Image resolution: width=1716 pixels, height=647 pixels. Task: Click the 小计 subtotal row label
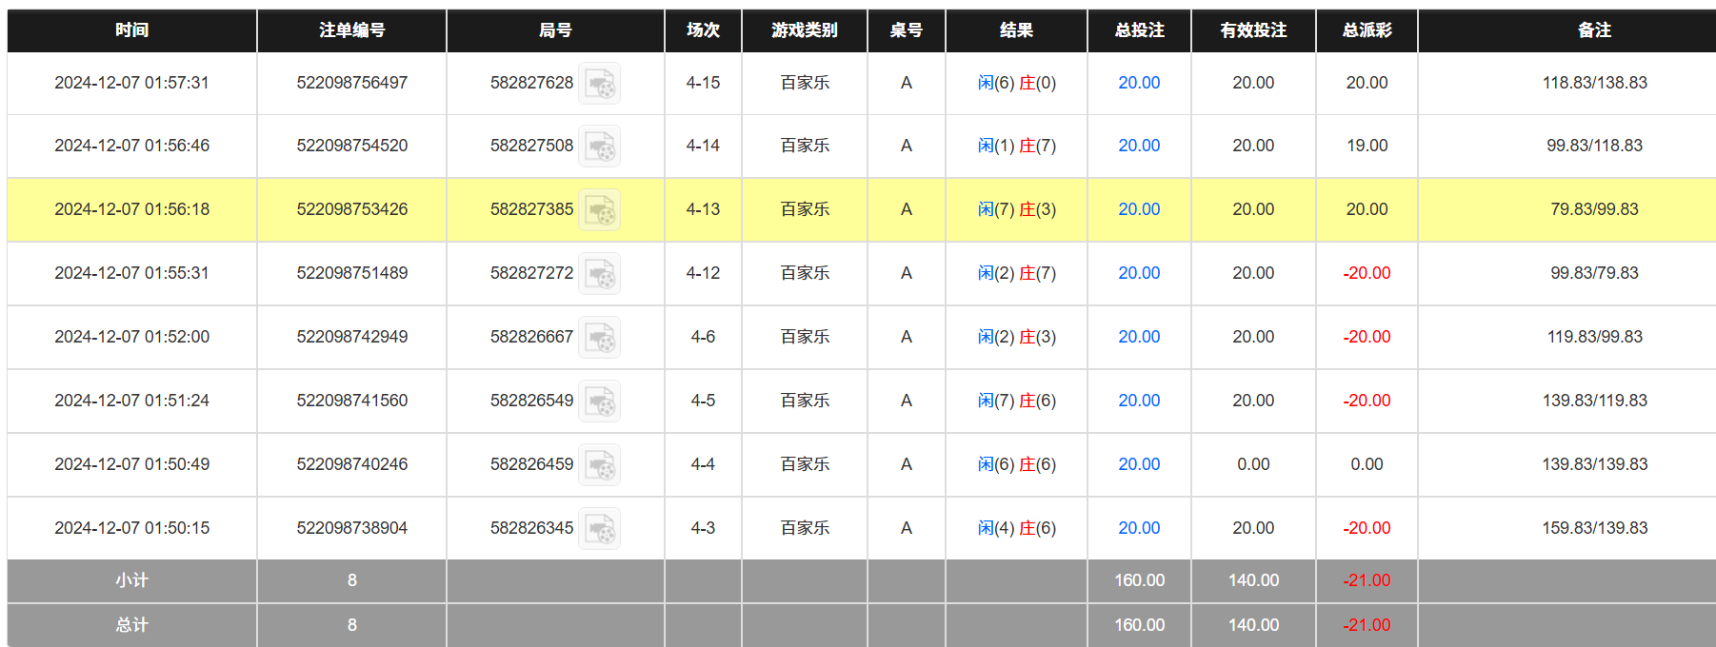[131, 580]
